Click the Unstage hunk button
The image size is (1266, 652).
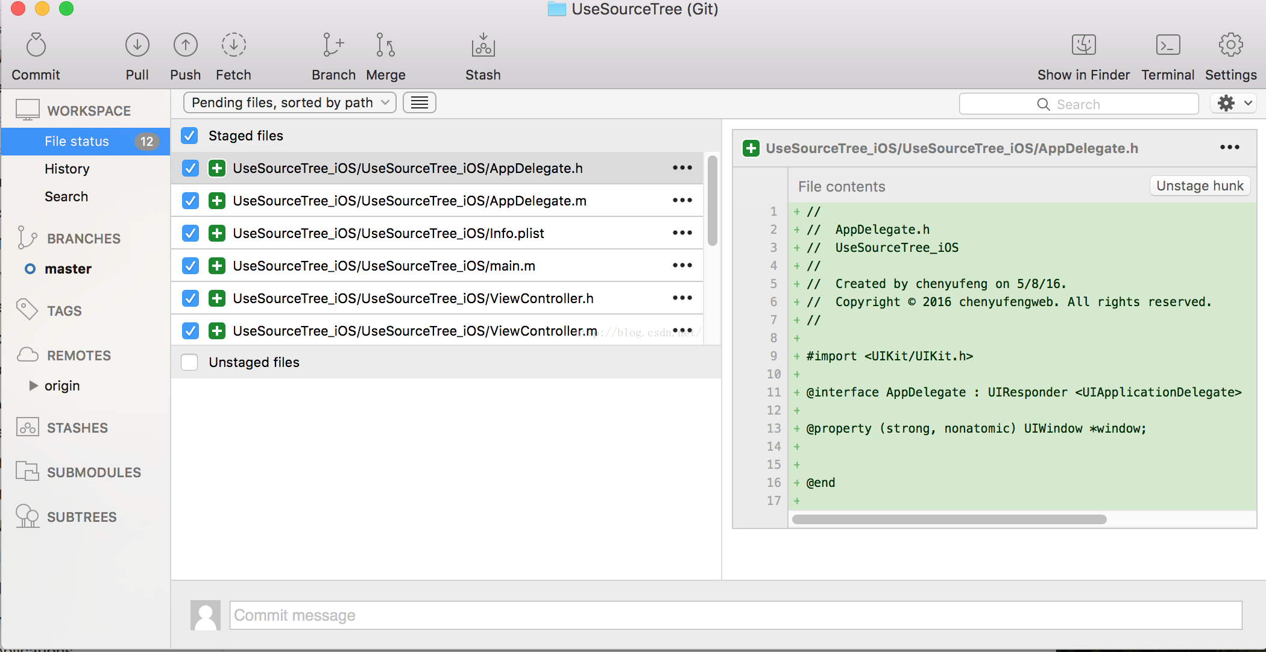(x=1199, y=186)
